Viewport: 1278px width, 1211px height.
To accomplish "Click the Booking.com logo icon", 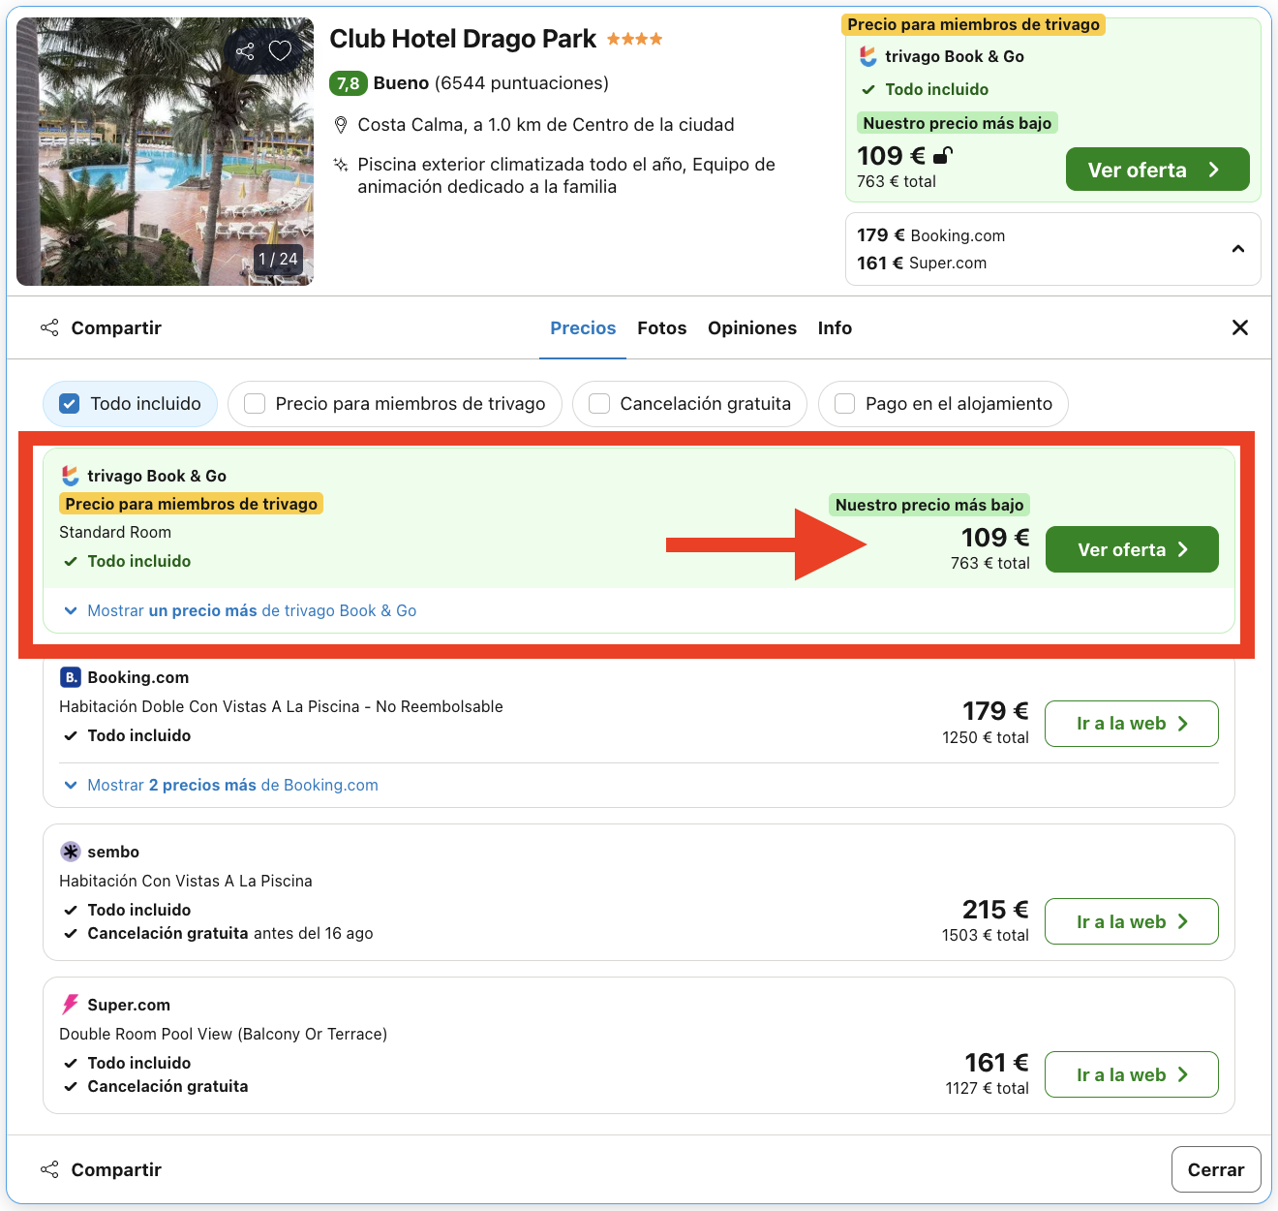I will pos(71,677).
